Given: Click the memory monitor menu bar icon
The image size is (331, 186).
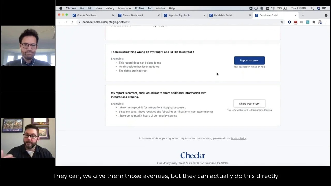Looking at the screenshot, I should pyautogui.click(x=267, y=8).
